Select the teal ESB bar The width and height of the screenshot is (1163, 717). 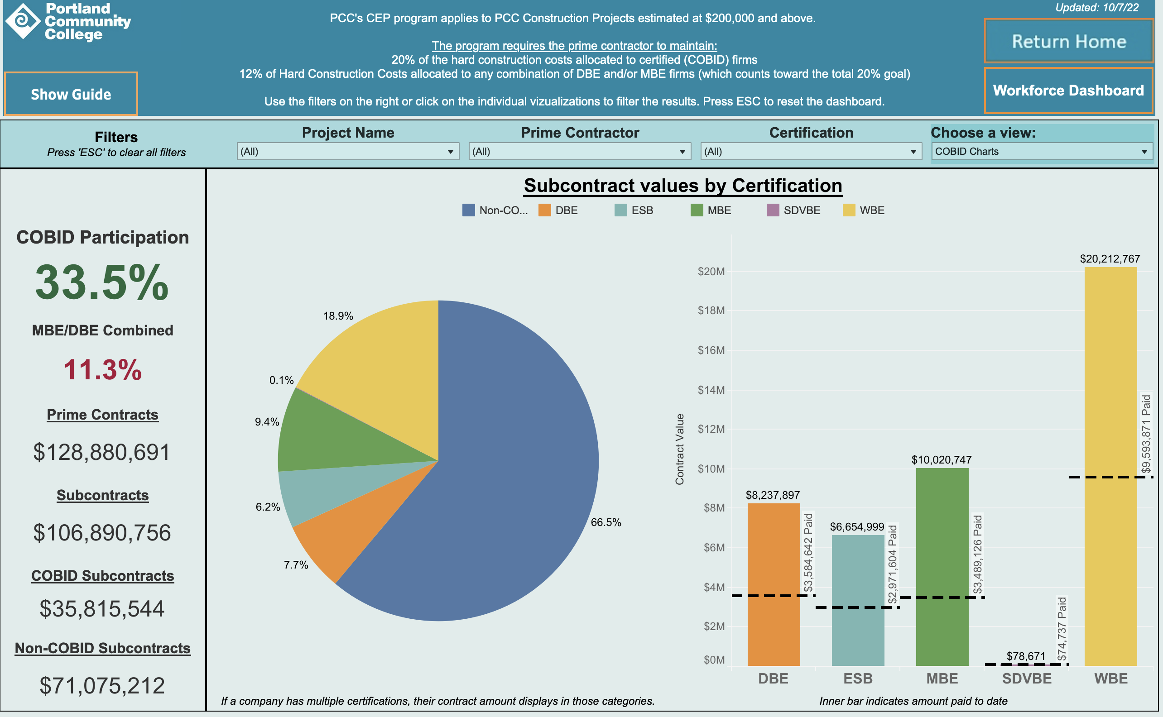(x=858, y=569)
